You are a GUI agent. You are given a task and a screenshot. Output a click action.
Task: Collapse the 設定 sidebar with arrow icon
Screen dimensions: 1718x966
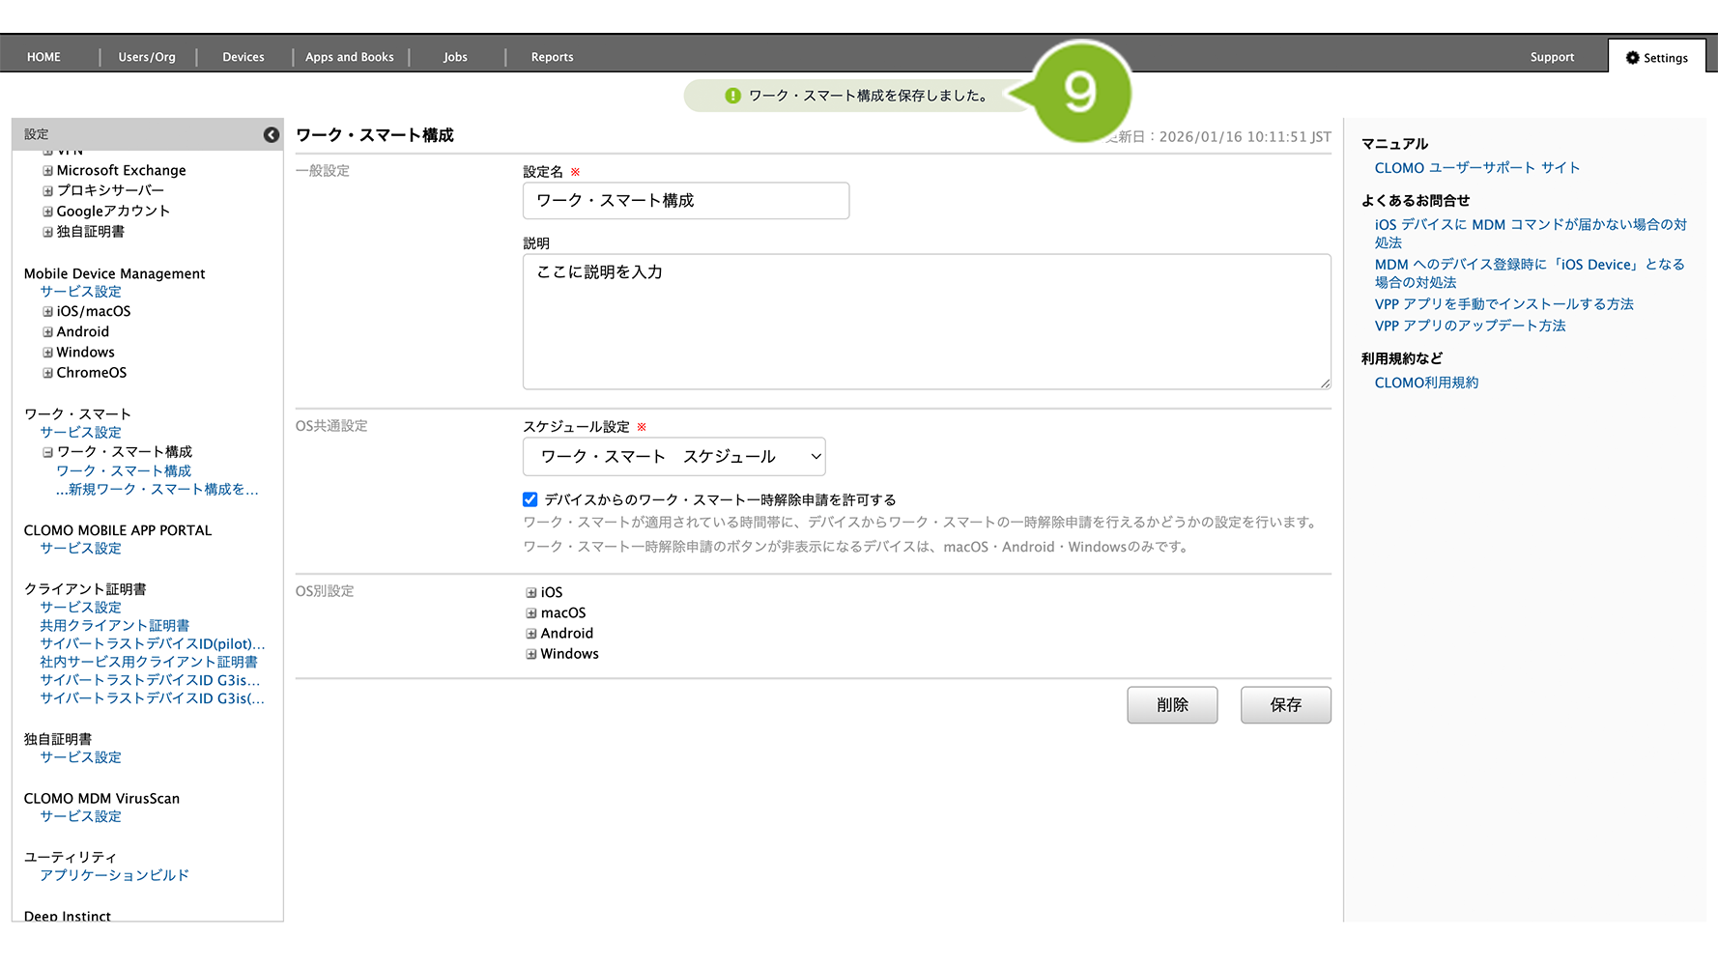coord(272,135)
